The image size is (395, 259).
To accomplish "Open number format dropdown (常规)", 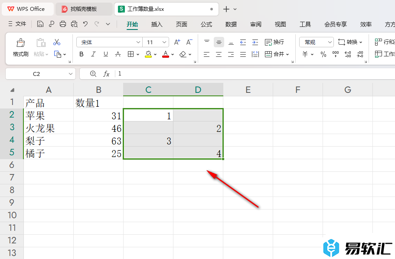I will [330, 43].
